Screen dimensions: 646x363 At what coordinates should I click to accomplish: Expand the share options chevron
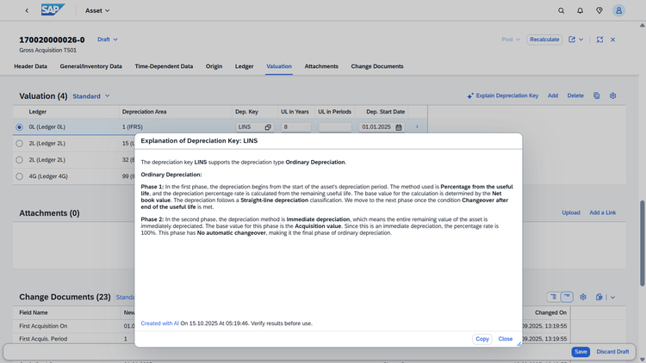[x=581, y=40]
